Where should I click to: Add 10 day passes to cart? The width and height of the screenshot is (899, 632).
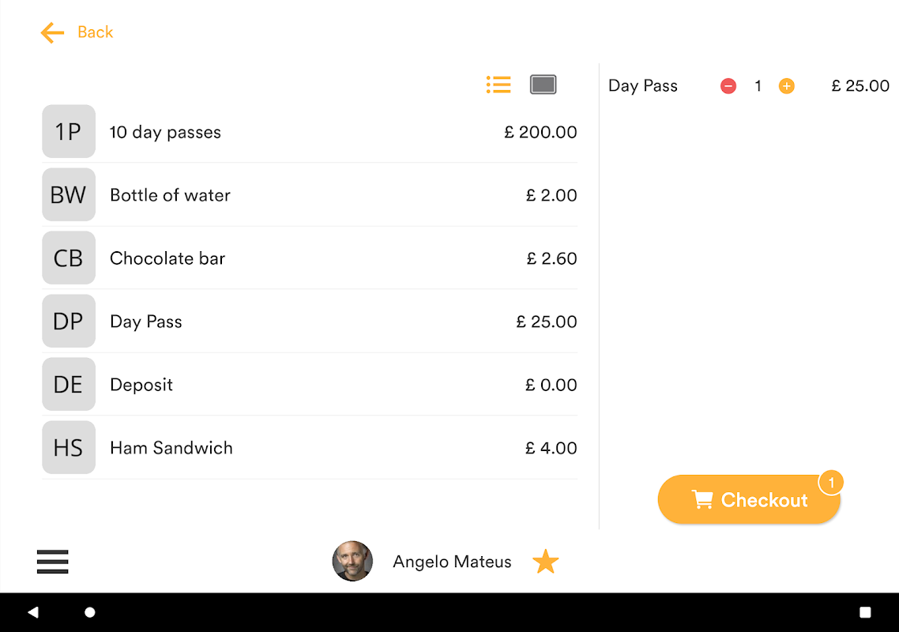click(310, 132)
